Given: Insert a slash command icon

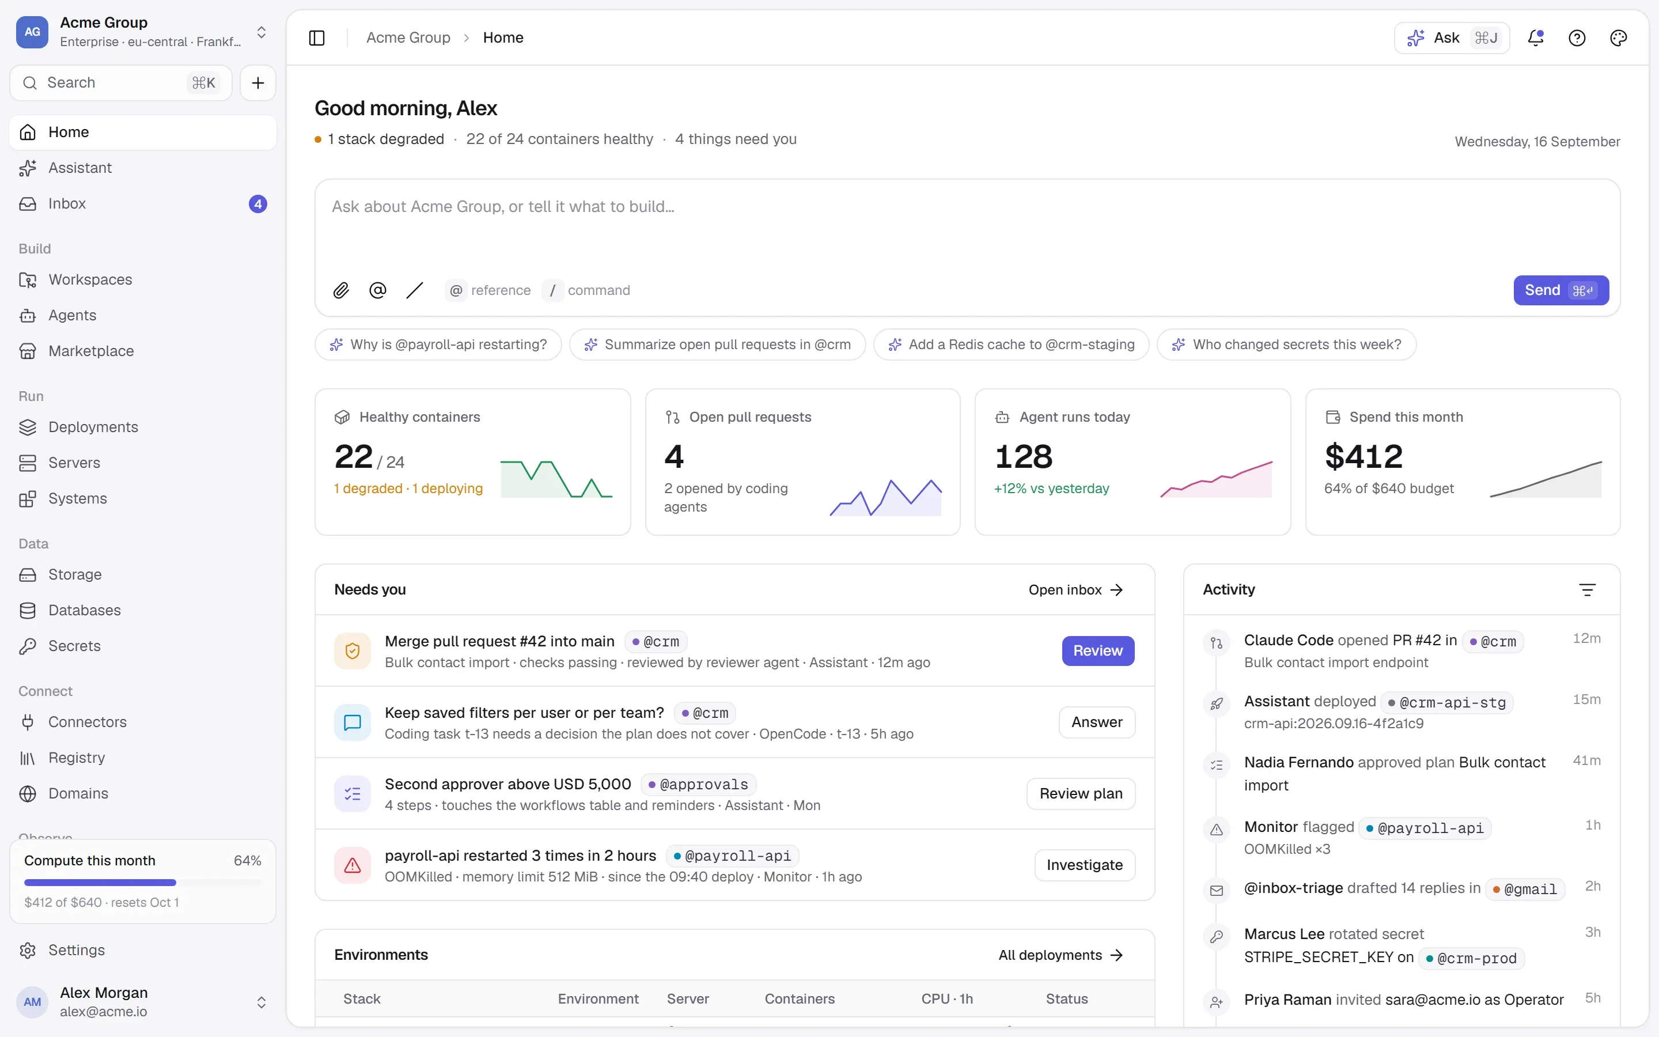Looking at the screenshot, I should [415, 290].
